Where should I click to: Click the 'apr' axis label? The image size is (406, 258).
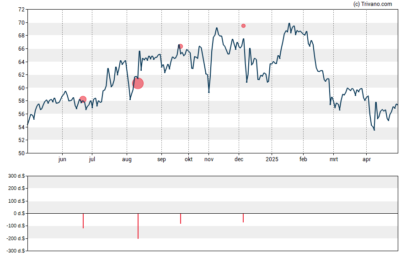[366, 159]
